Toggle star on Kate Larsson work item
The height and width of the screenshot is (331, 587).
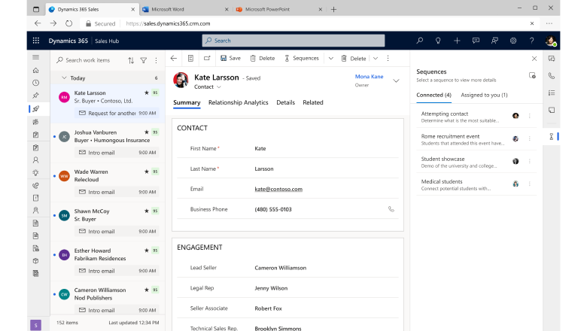(x=147, y=93)
